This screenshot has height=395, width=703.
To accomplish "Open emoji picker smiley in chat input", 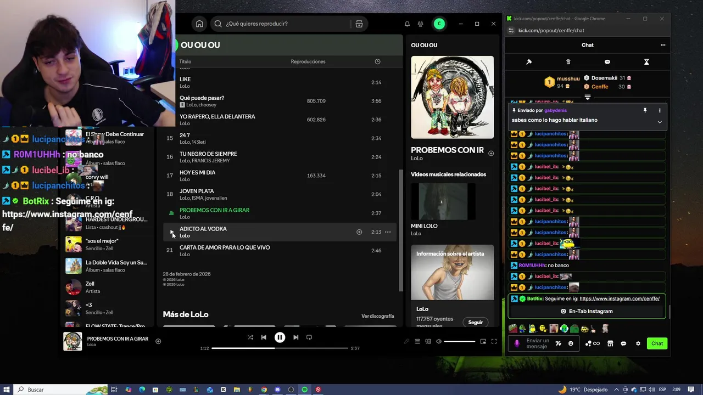I will [571, 343].
